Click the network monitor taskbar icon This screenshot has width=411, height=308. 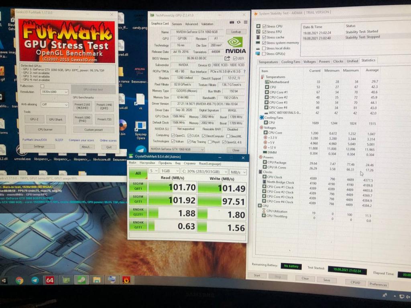tap(112, 280)
